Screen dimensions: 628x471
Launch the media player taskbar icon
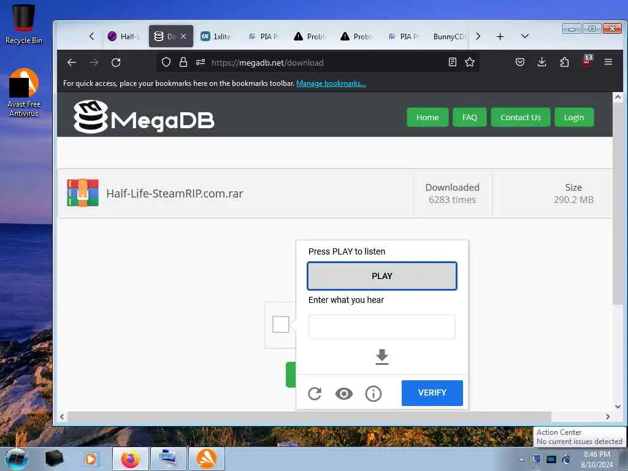pos(91,459)
